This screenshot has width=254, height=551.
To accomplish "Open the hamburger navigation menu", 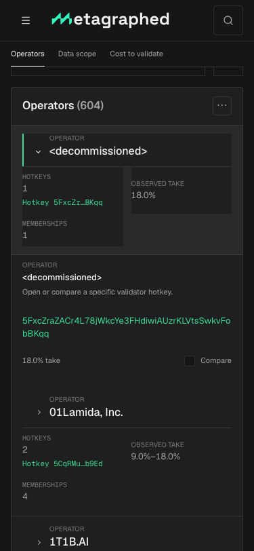I will pos(26,20).
